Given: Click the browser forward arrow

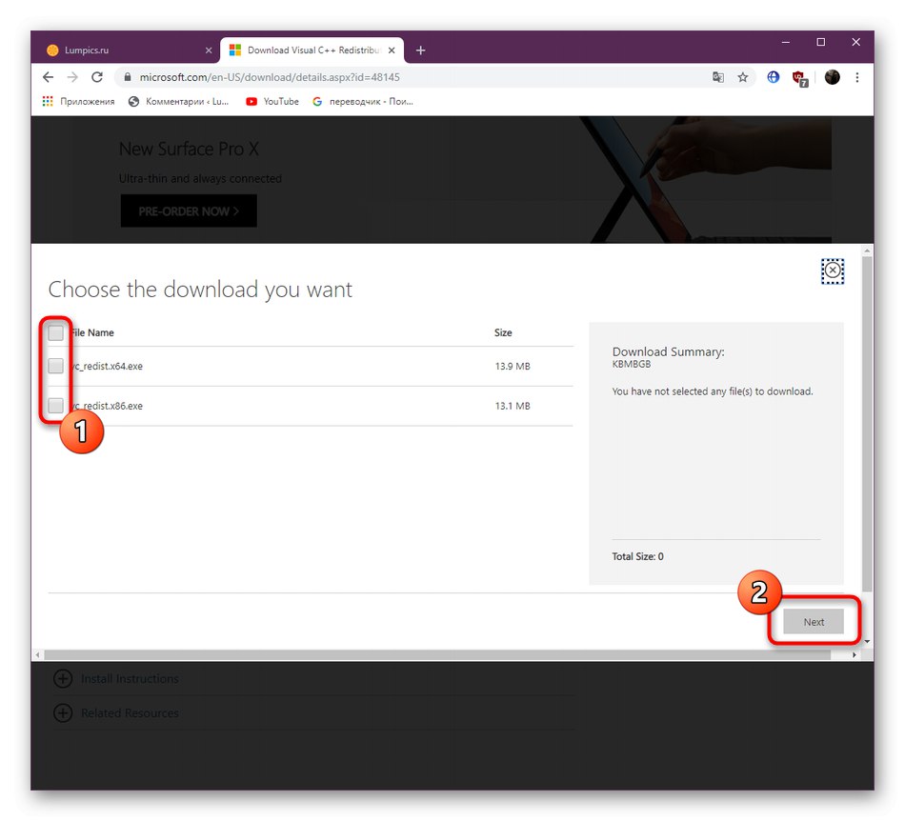Looking at the screenshot, I should pos(72,77).
